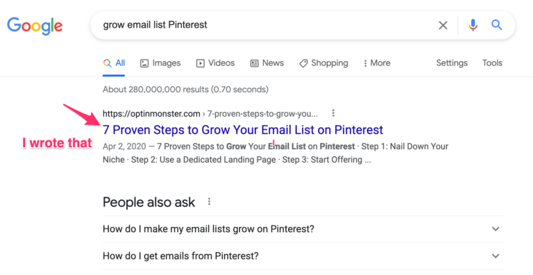Click the blue magnifying glass search icon
The height and width of the screenshot is (275, 533).
click(x=497, y=25)
